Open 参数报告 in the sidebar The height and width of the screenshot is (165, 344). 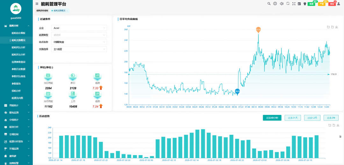pyautogui.click(x=16, y=83)
